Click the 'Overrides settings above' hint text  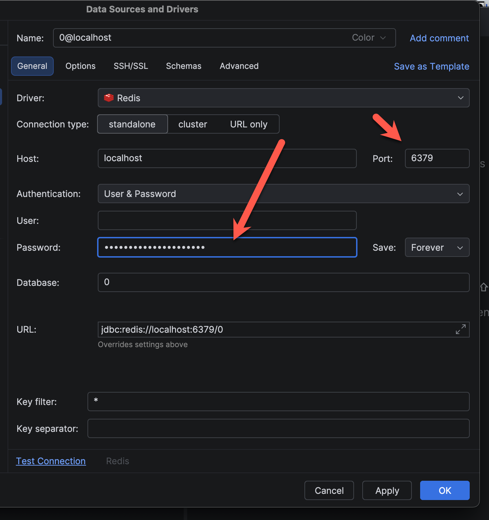[x=143, y=344]
